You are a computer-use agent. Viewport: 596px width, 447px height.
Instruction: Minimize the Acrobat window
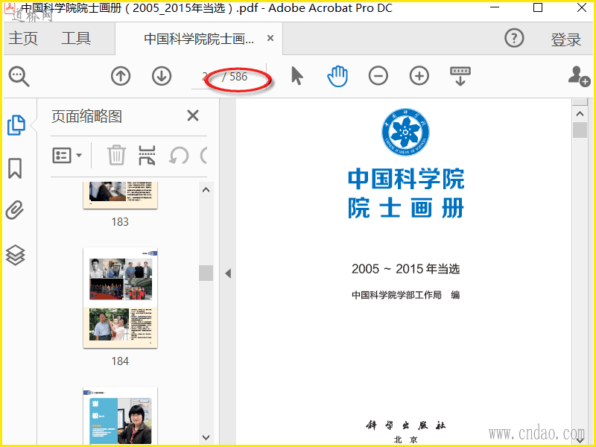pos(495,7)
